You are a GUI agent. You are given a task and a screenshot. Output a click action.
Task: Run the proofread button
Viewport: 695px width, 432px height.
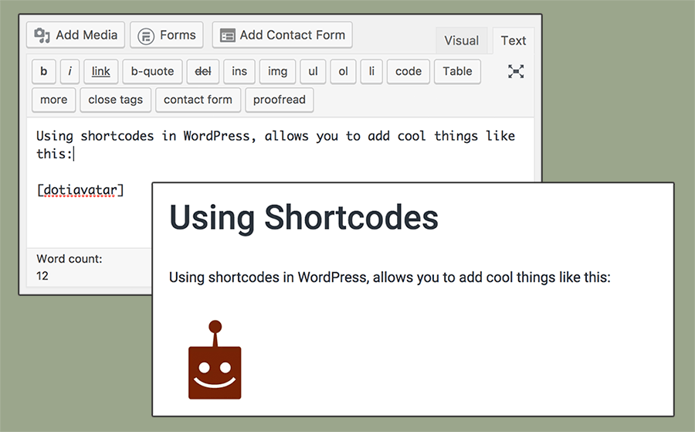tap(279, 100)
